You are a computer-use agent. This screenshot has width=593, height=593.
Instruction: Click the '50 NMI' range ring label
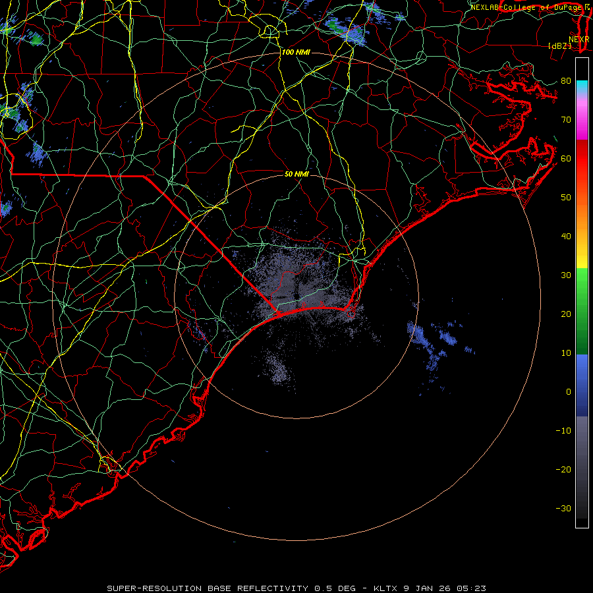[x=296, y=175]
